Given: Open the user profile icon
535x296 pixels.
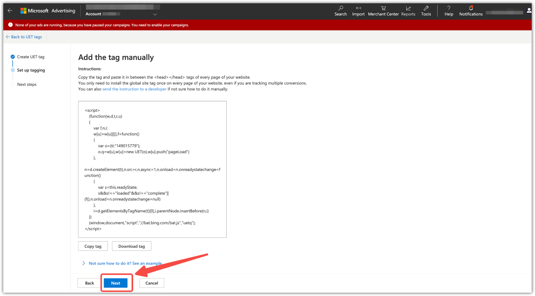Looking at the screenshot, I should (529, 11).
